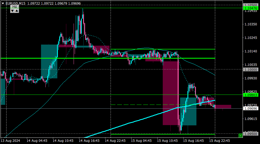Click the 13 Aug 2024 date label
This screenshot has height=144, width=260.
10,141
